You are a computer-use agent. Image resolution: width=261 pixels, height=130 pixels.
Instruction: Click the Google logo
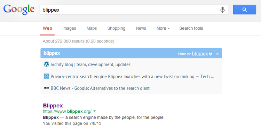coord(19,10)
